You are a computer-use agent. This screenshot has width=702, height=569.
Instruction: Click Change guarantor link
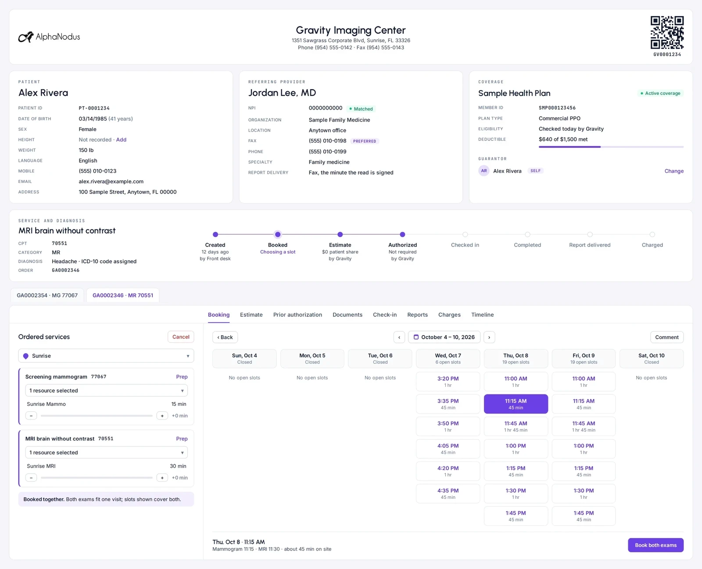coord(674,171)
